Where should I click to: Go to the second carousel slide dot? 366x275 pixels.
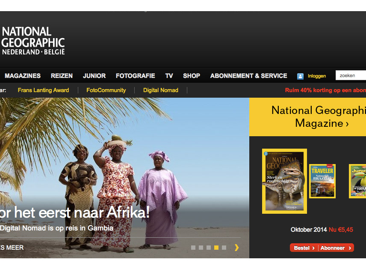201,248
